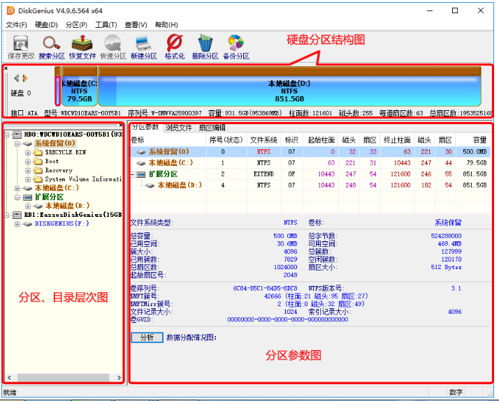Expand the System Volume Information node
The width and height of the screenshot is (499, 401).
tap(28, 179)
